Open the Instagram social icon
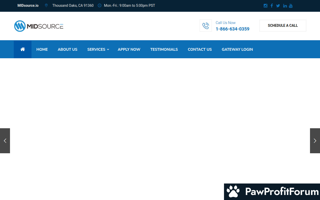The height and width of the screenshot is (200, 320). coord(265,6)
